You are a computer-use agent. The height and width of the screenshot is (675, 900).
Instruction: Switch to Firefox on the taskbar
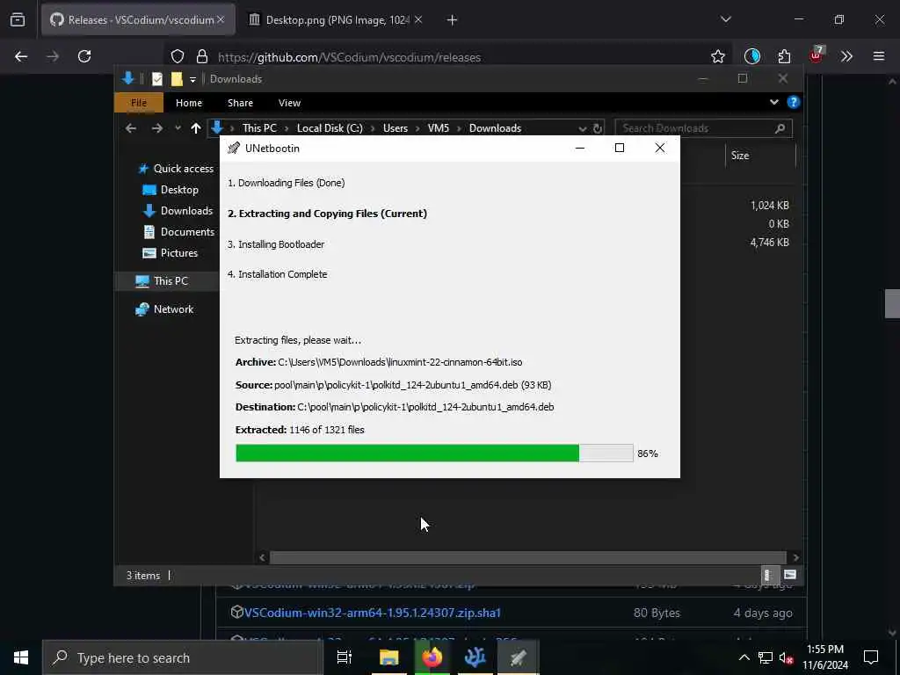[432, 657]
